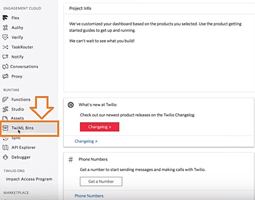This screenshot has width=255, height=200.
Task: Select TaskRouter menu item
Action: (22, 47)
